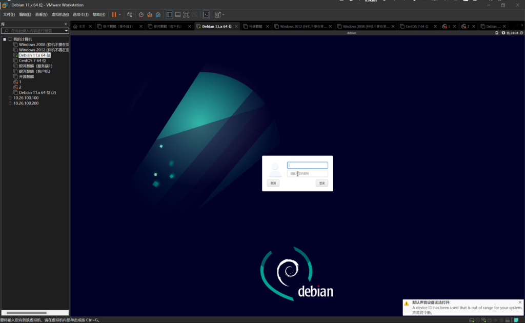Take a snapshot of this virtual machine
The height and width of the screenshot is (323, 525).
[x=141, y=15]
